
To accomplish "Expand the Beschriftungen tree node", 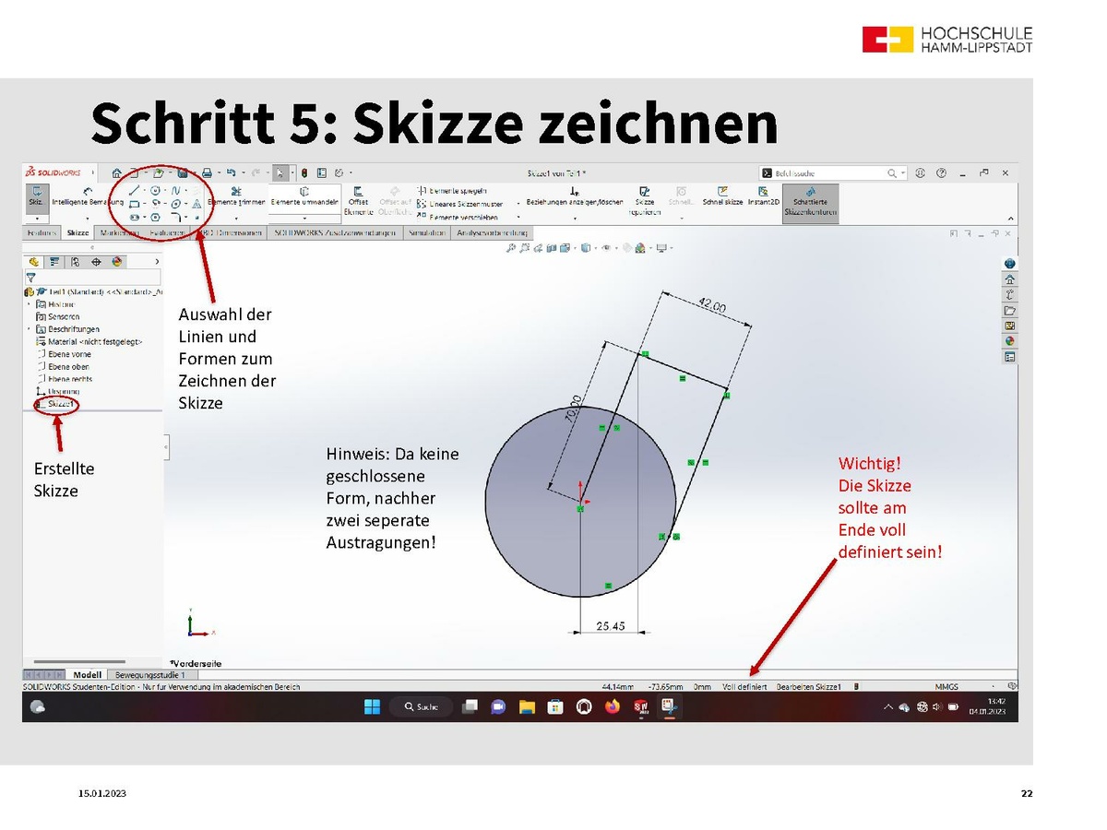I will pos(29,329).
